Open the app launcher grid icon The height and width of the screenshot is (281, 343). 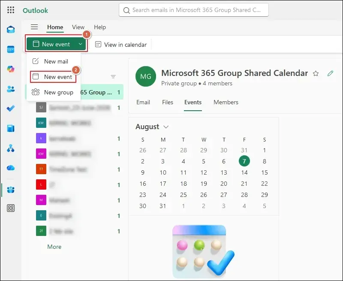[x=11, y=10]
